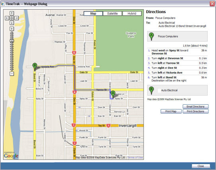Click the Focus Computers start box
The height and width of the screenshot is (170, 216).
pos(177,36)
